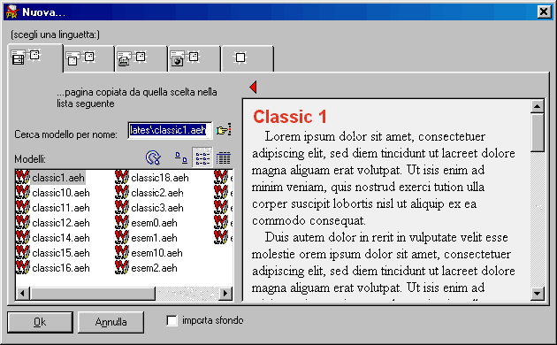Click the file icon of esem2.aeh
This screenshot has height=345, width=557.
pyautogui.click(x=121, y=268)
